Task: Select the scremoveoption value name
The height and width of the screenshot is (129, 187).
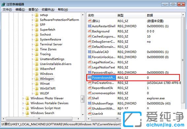Action: tap(104, 93)
